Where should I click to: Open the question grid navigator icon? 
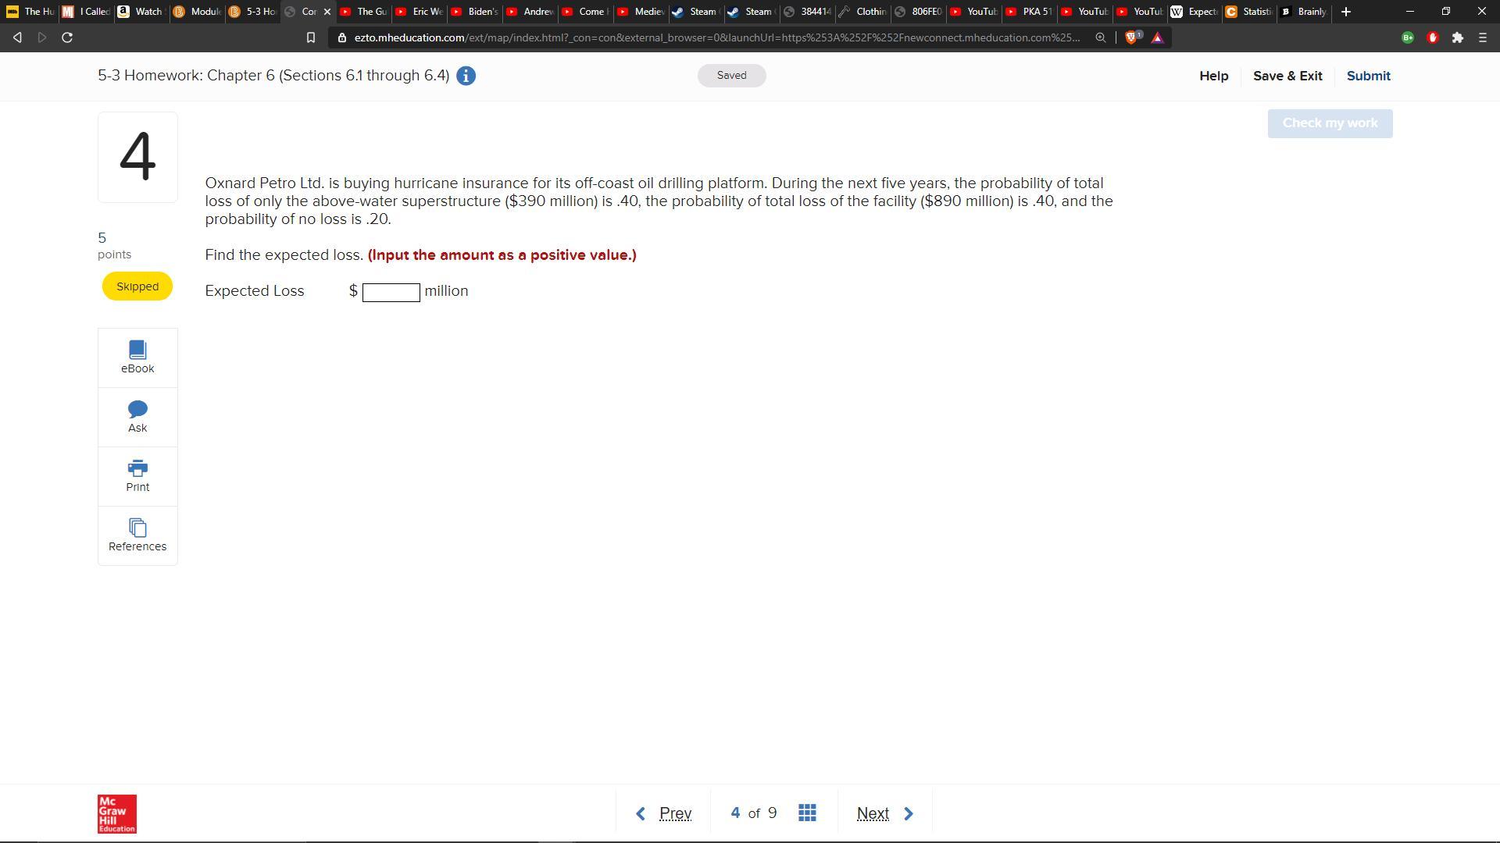(807, 813)
